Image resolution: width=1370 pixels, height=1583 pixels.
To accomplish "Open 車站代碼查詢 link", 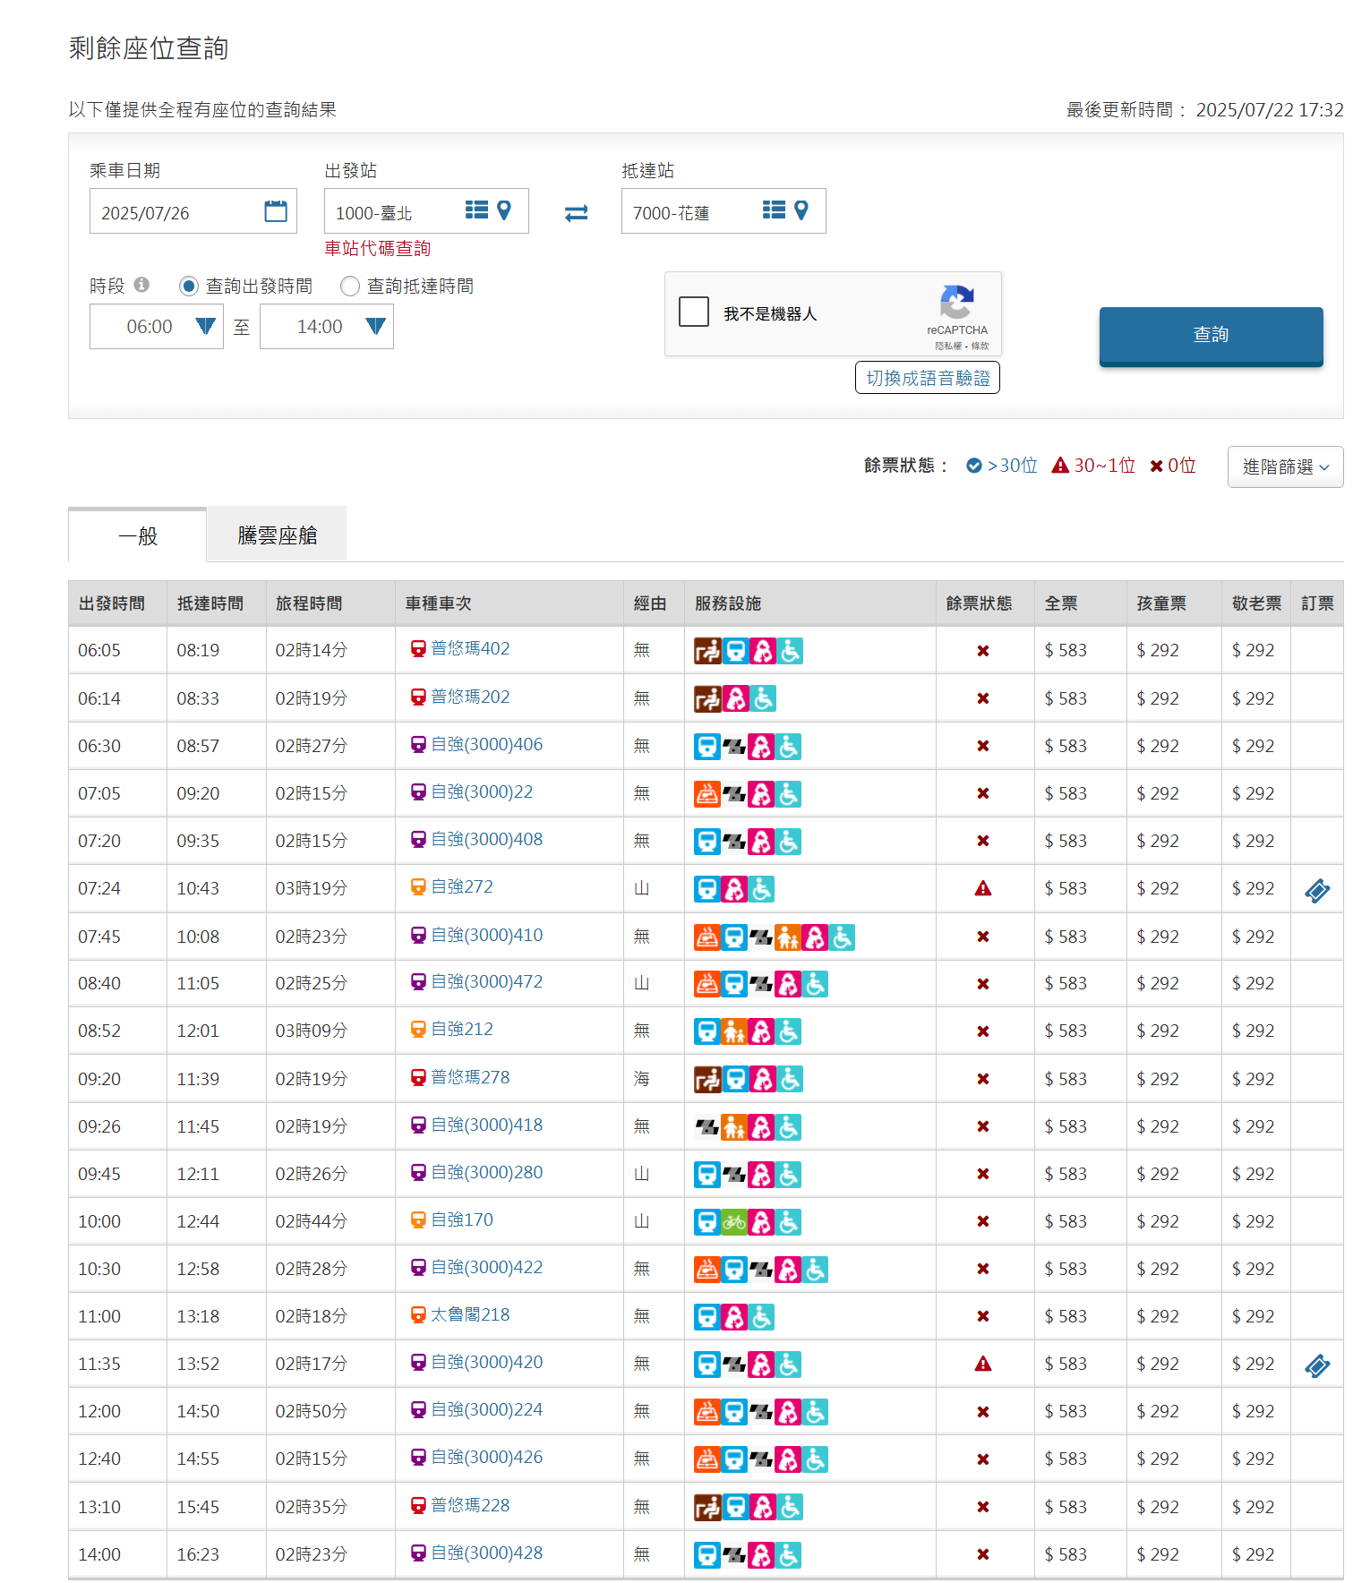I will [x=377, y=248].
